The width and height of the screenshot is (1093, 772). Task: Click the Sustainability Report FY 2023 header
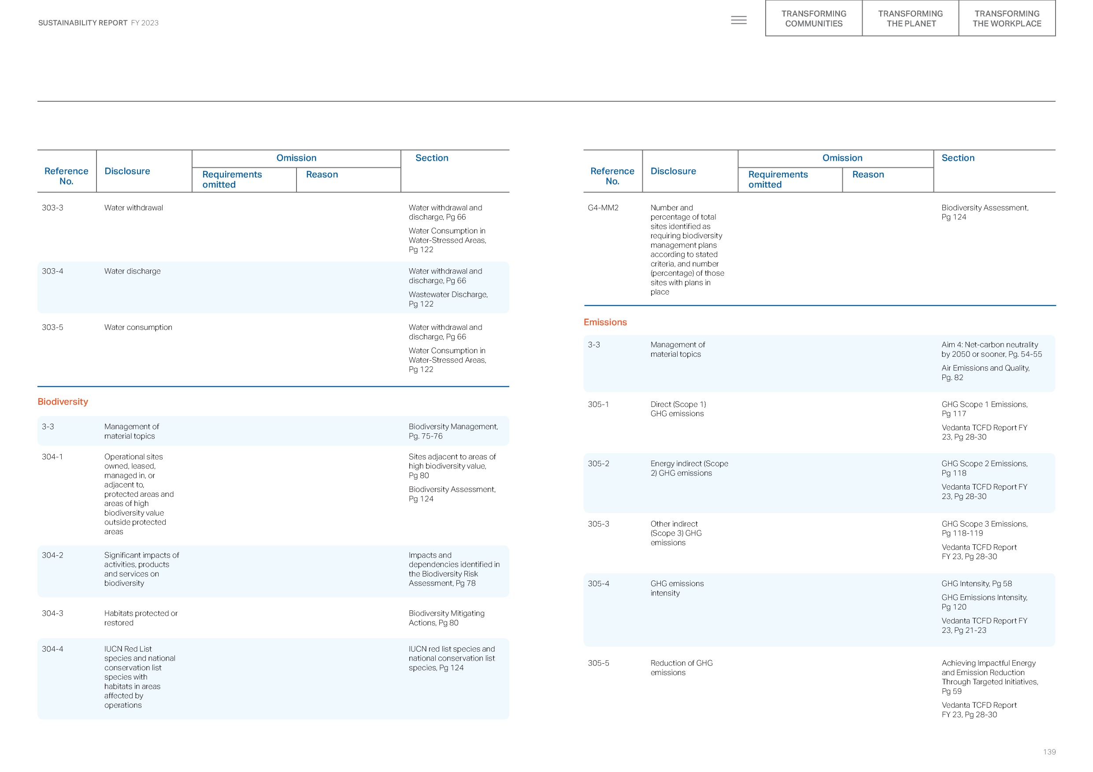tap(98, 23)
